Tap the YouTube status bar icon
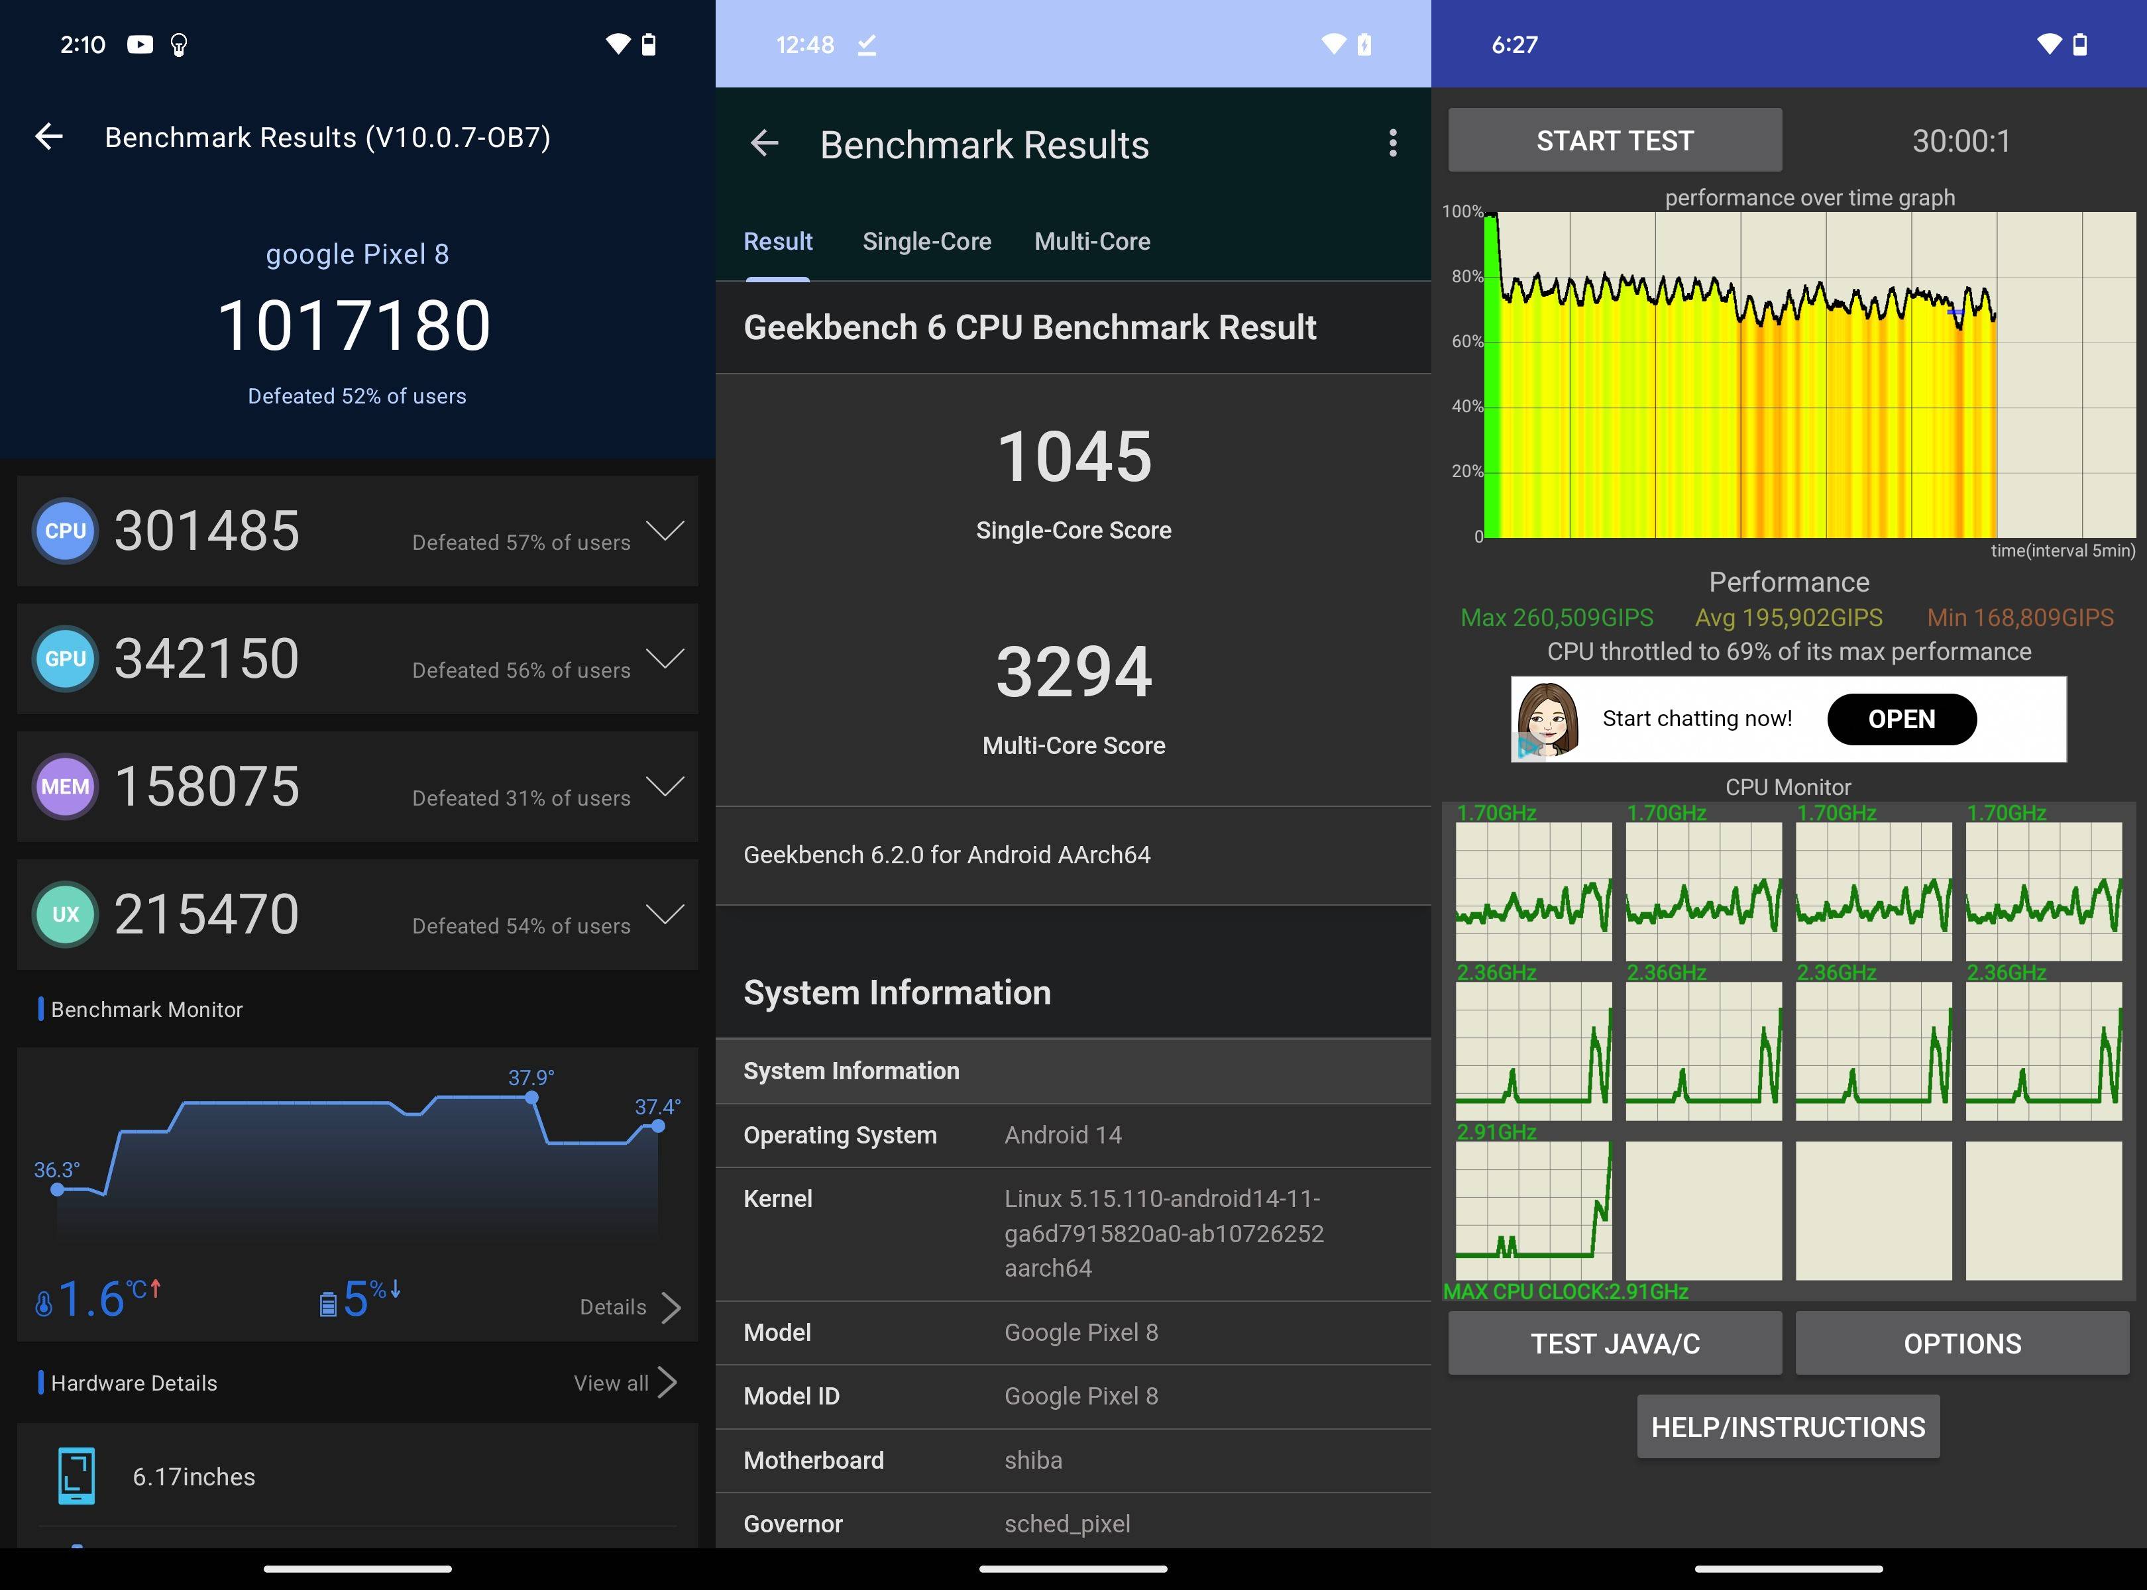Screen dimensions: 2147x1590 pyautogui.click(x=140, y=44)
